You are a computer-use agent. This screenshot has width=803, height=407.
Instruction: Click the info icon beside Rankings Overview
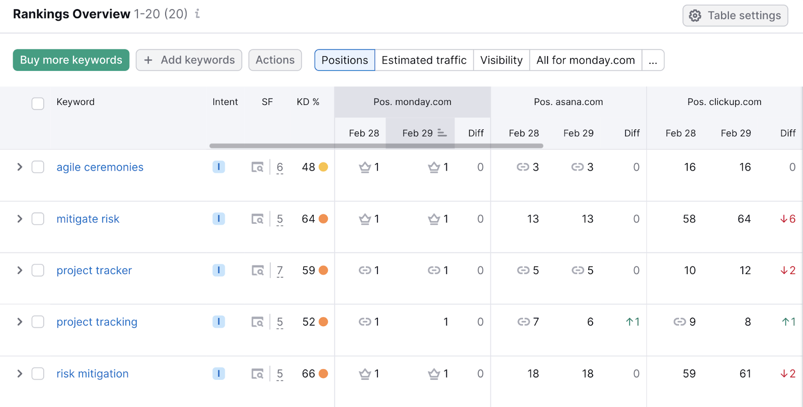198,14
